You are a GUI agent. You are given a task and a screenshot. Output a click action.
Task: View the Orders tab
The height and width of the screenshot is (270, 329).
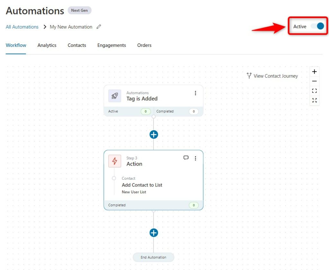(144, 45)
